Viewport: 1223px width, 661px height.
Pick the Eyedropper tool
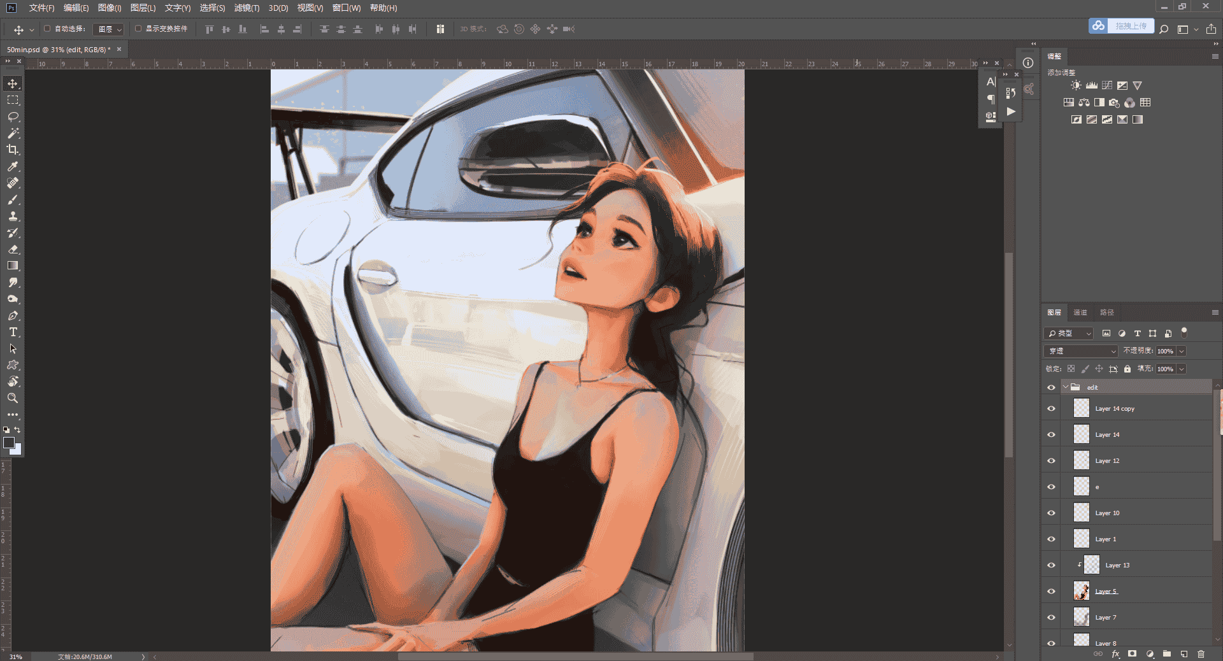[13, 166]
